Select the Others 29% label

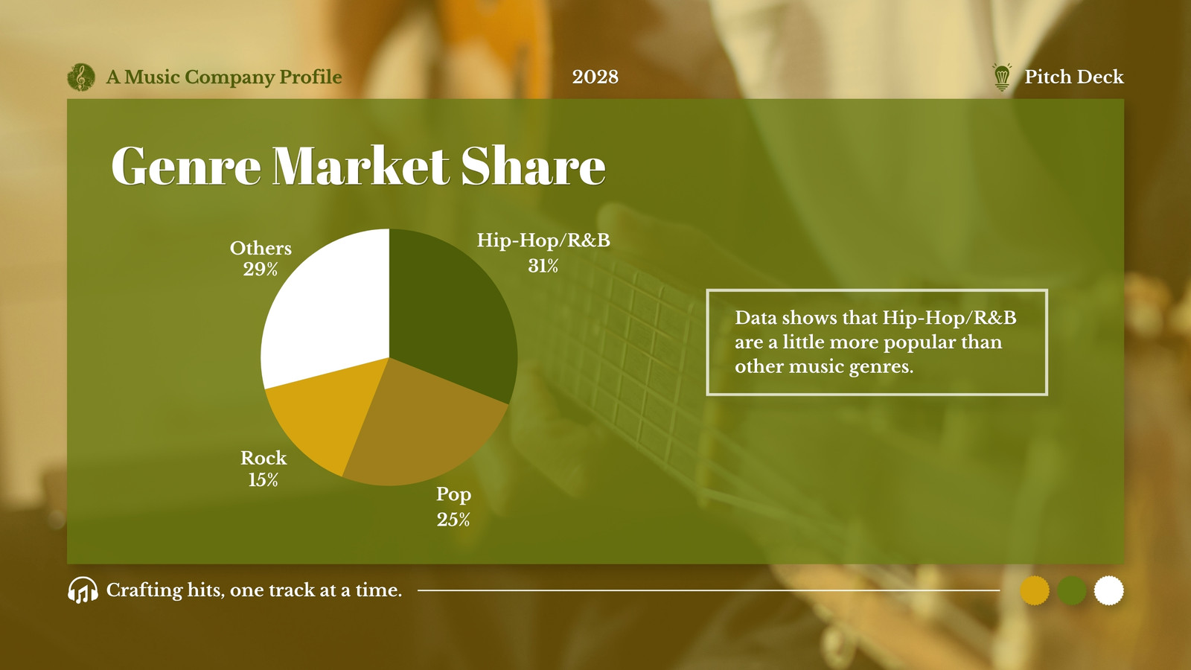point(261,258)
